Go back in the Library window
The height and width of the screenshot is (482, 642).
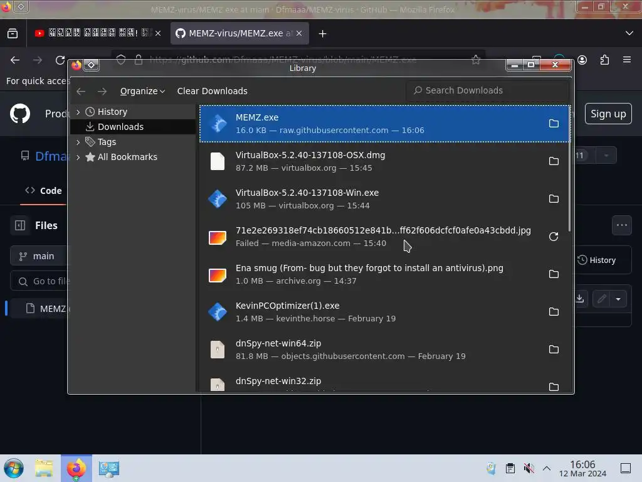[81, 91]
